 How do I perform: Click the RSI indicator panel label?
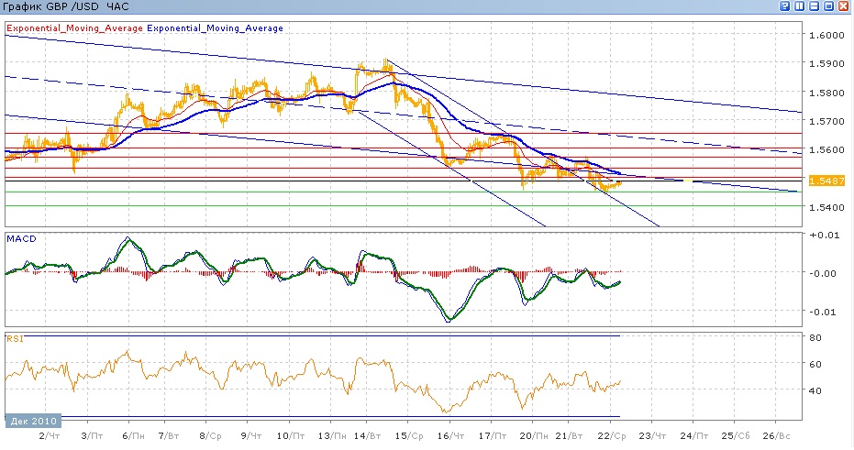(x=15, y=338)
